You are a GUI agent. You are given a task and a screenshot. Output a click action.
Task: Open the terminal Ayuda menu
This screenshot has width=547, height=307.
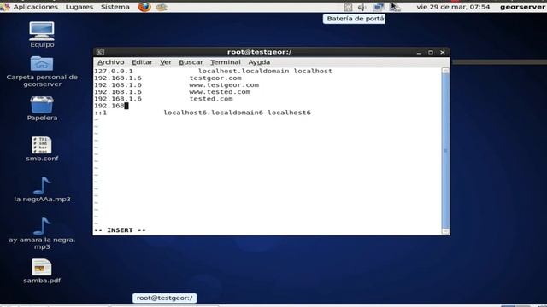[259, 62]
